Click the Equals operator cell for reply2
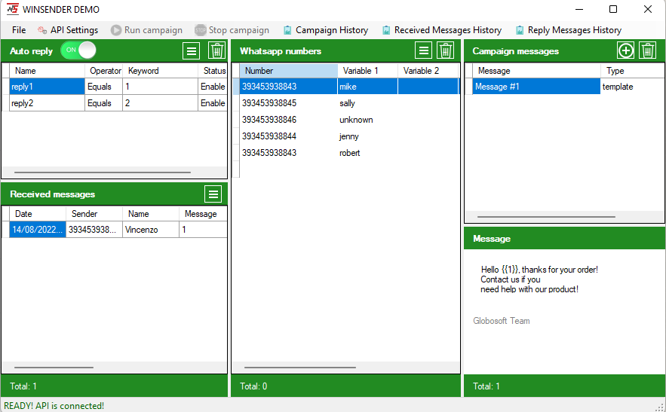The height and width of the screenshot is (412, 666). tap(104, 103)
